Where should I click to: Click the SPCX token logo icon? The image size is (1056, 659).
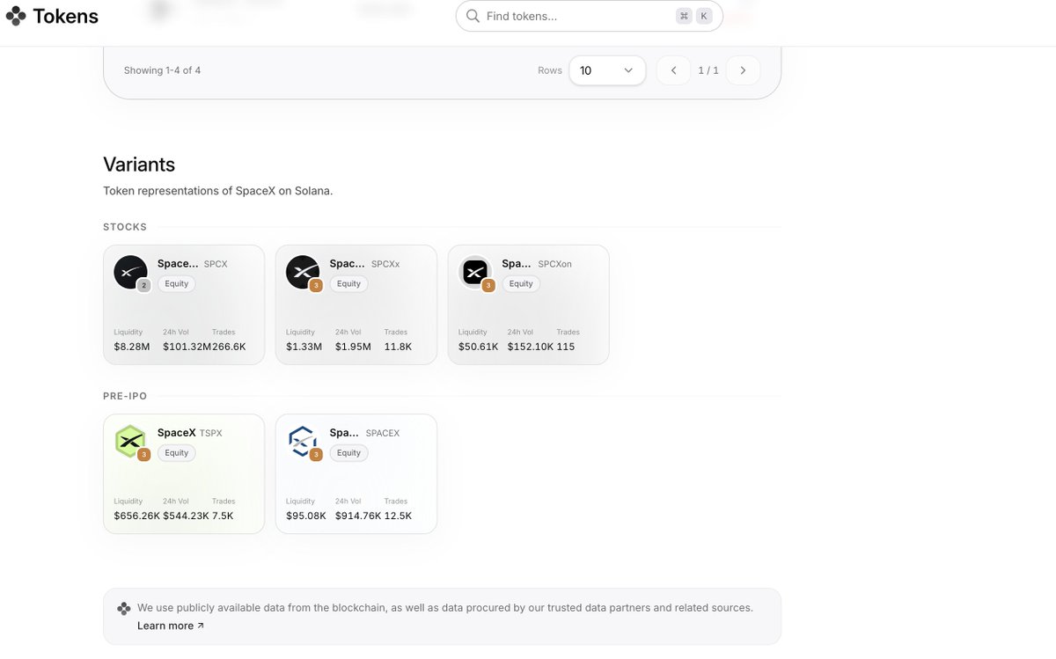click(x=130, y=272)
